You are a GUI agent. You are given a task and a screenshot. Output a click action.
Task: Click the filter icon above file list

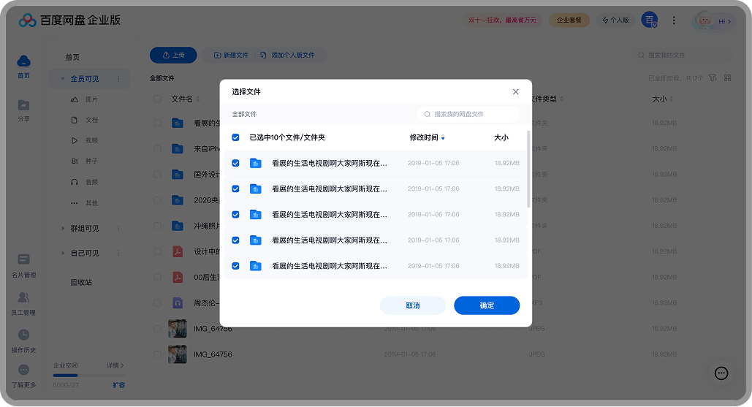[713, 77]
